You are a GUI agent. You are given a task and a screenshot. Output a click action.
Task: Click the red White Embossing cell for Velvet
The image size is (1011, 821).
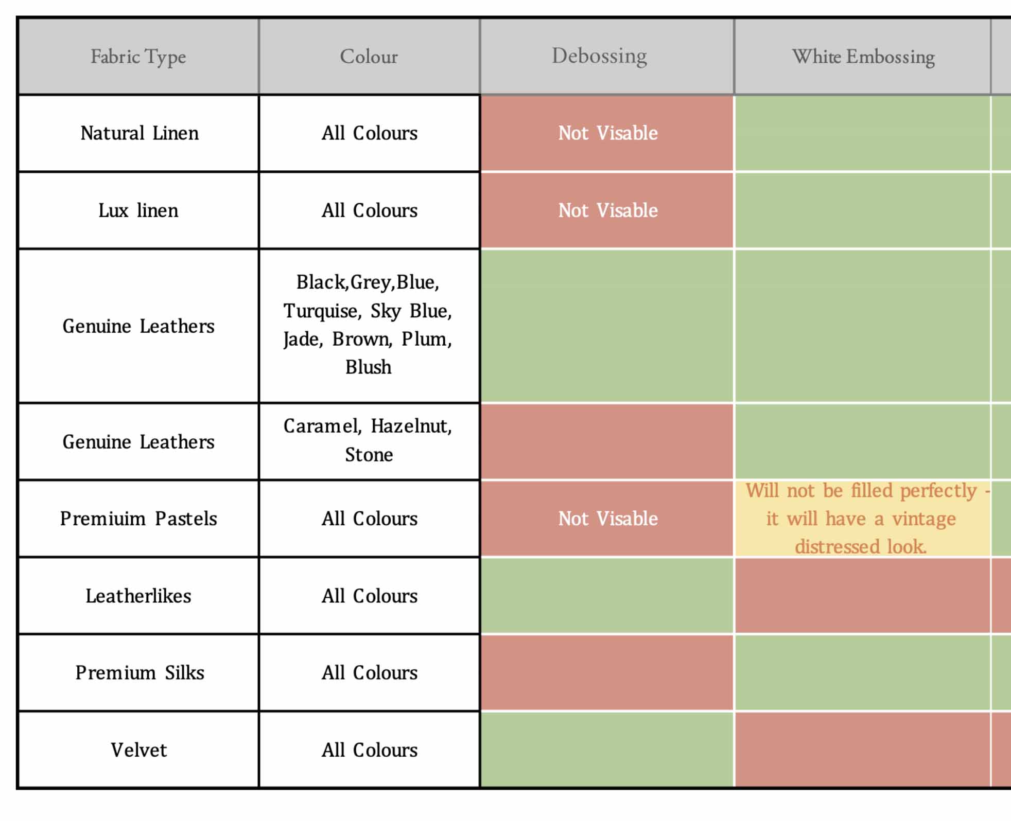pyautogui.click(x=862, y=750)
